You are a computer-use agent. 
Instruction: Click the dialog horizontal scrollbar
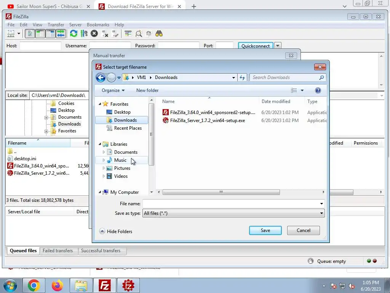(221, 192)
